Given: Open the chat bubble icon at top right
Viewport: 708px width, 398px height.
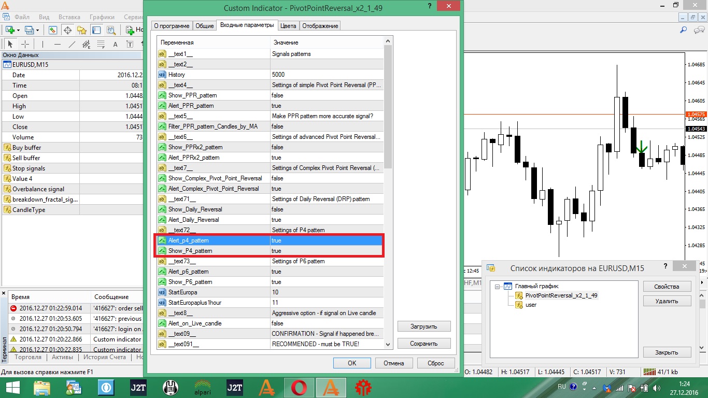Looking at the screenshot, I should pos(698,30).
